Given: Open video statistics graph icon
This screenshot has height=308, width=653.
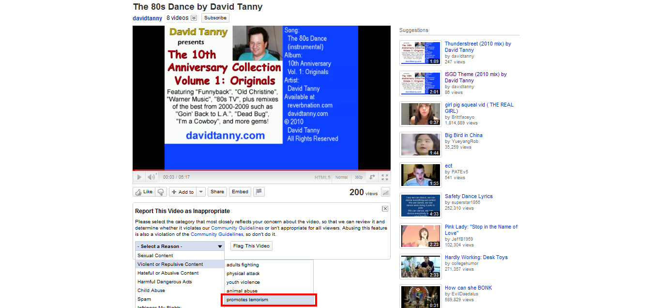Looking at the screenshot, I should 385,192.
